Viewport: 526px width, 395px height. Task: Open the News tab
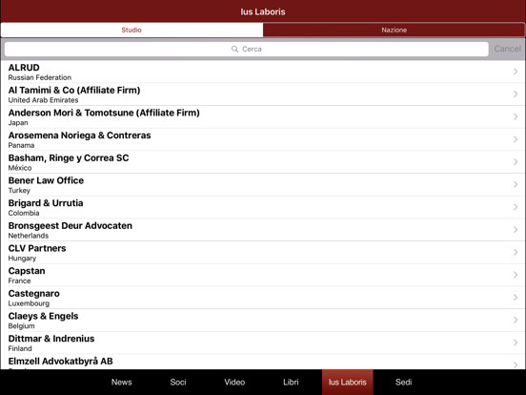(x=121, y=383)
